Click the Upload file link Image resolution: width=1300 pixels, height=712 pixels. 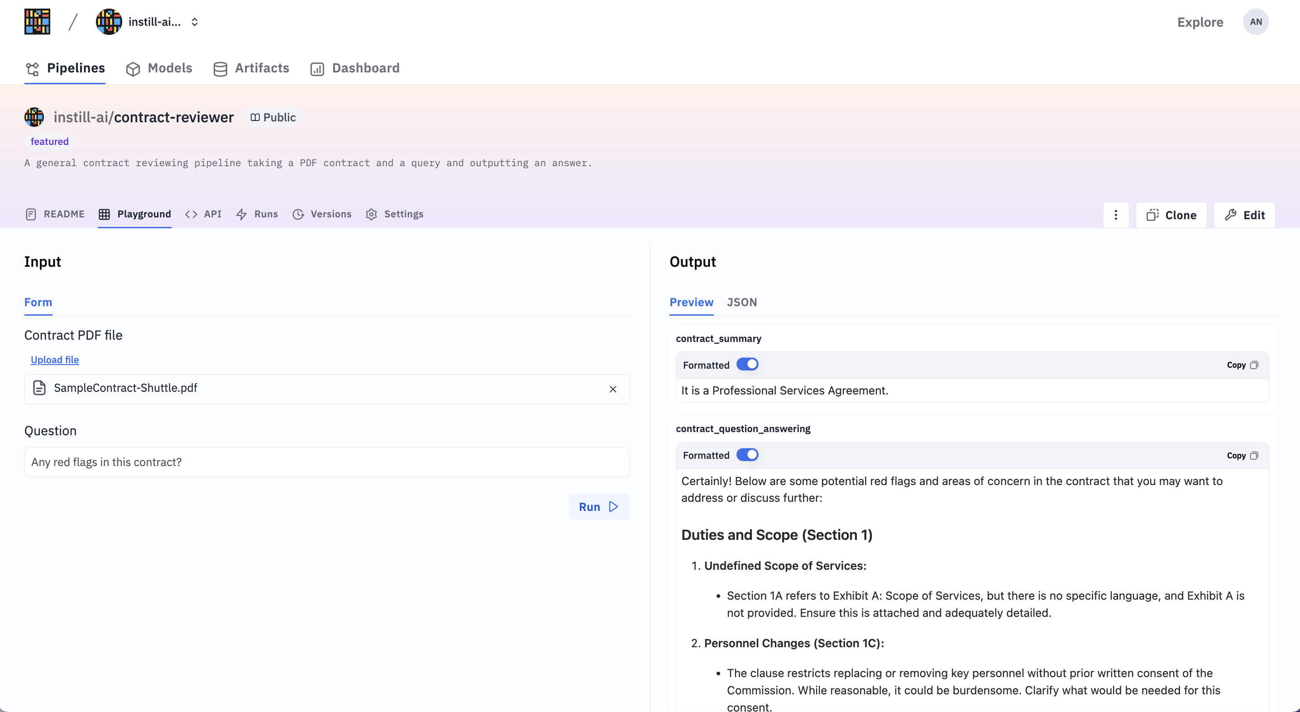coord(54,360)
